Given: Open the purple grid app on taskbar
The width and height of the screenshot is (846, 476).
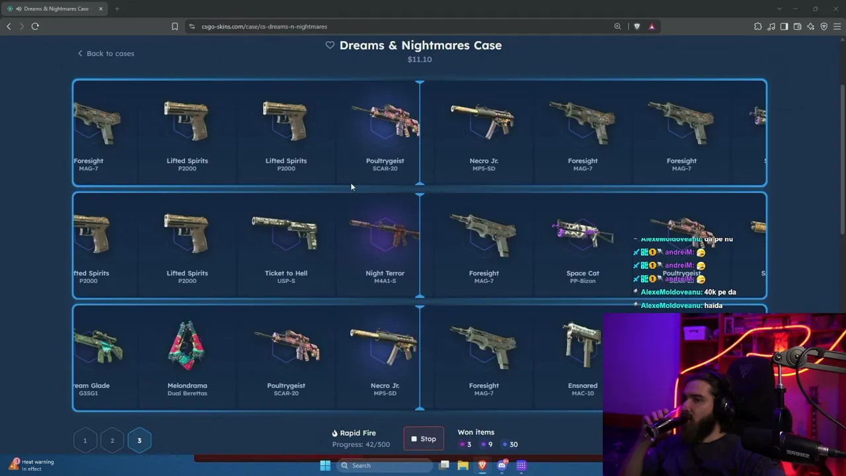Looking at the screenshot, I should tap(521, 465).
